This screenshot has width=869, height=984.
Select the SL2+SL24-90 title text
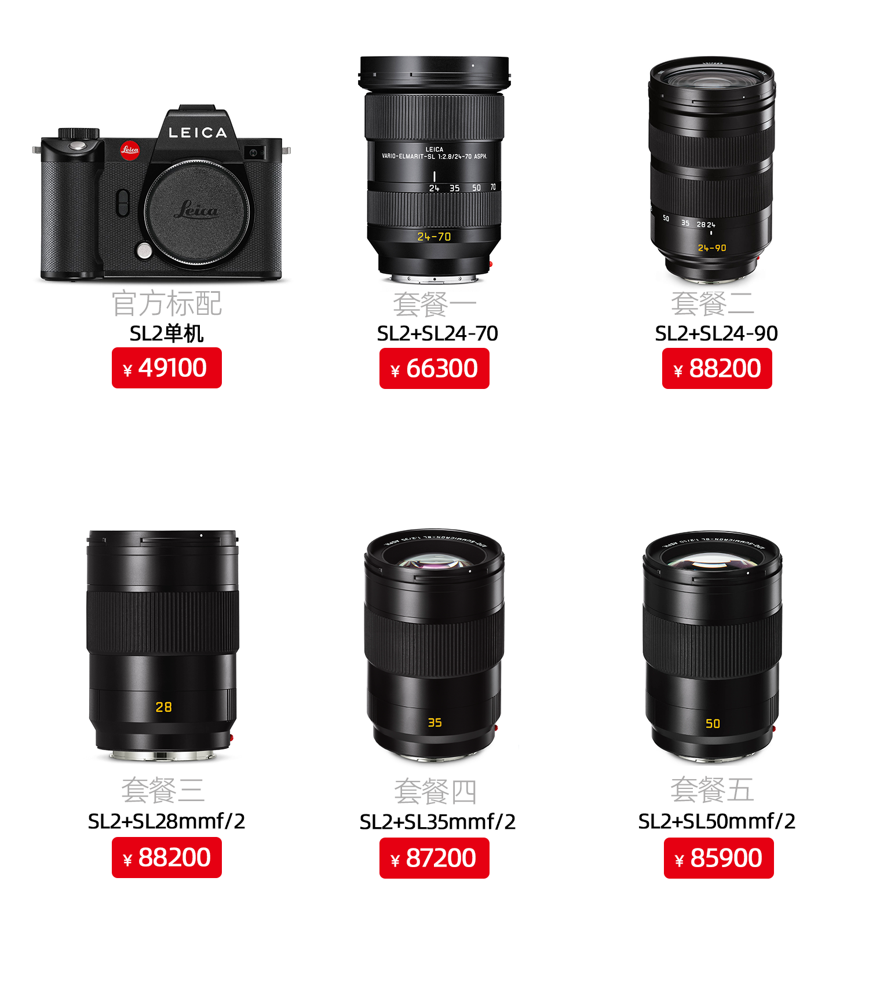[717, 333]
